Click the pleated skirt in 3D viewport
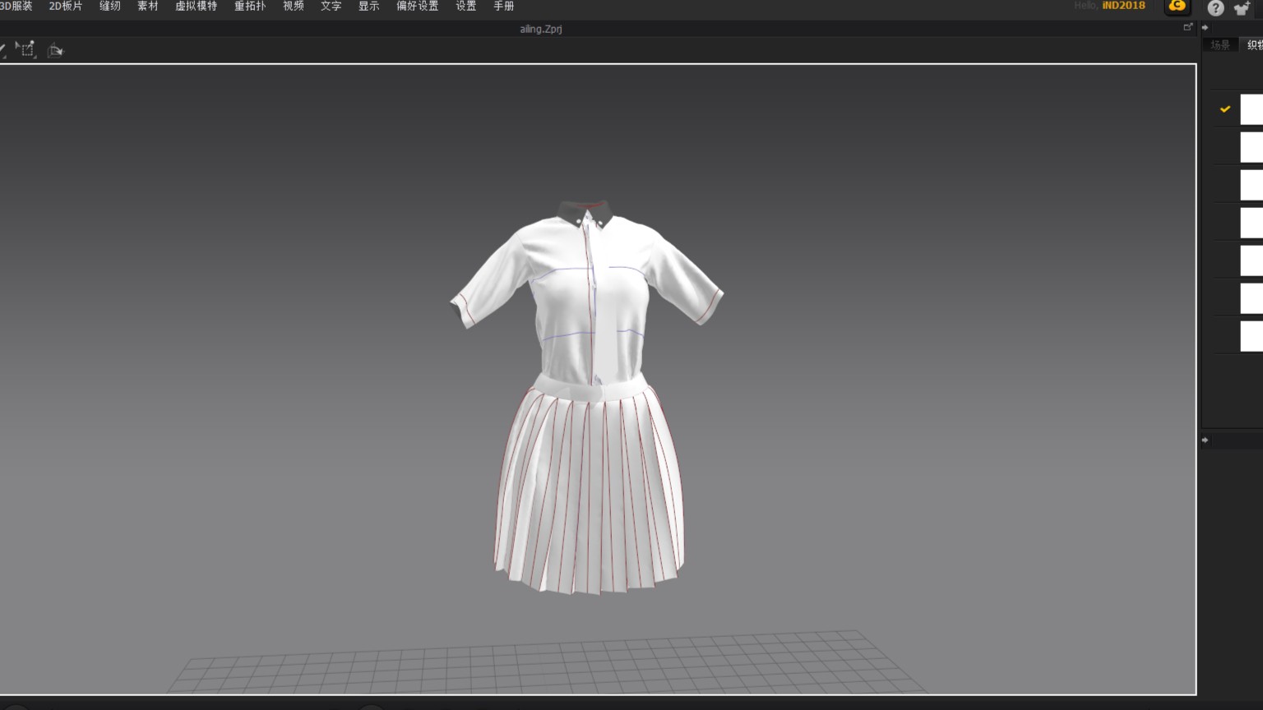The image size is (1263, 710). click(x=590, y=493)
